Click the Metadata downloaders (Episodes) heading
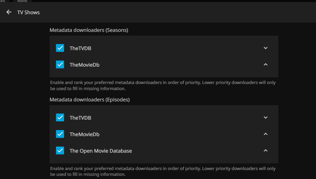Viewport: 316px width, 179px height. (90, 100)
